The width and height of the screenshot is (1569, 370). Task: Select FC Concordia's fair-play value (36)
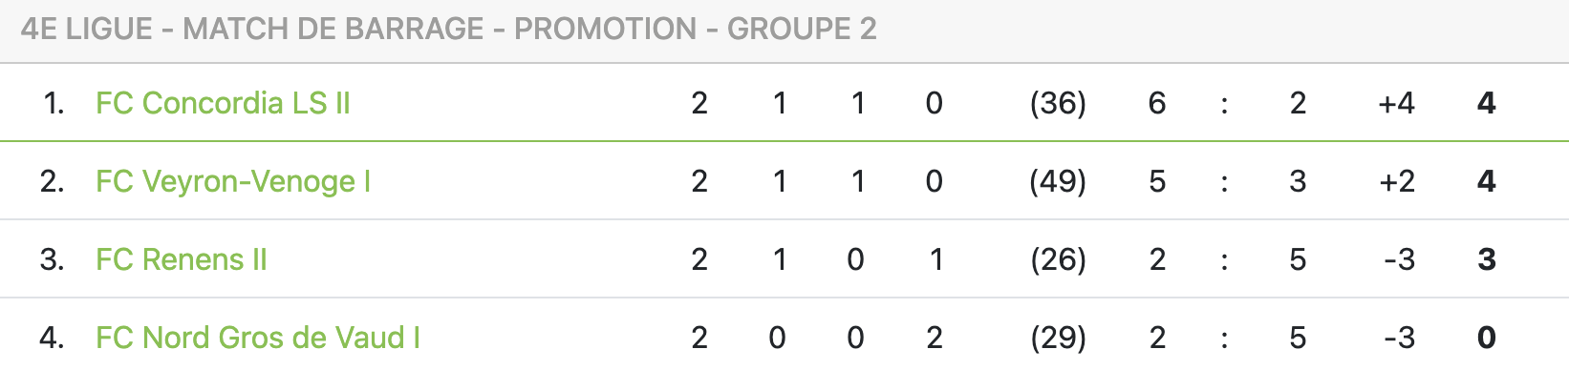1058,103
